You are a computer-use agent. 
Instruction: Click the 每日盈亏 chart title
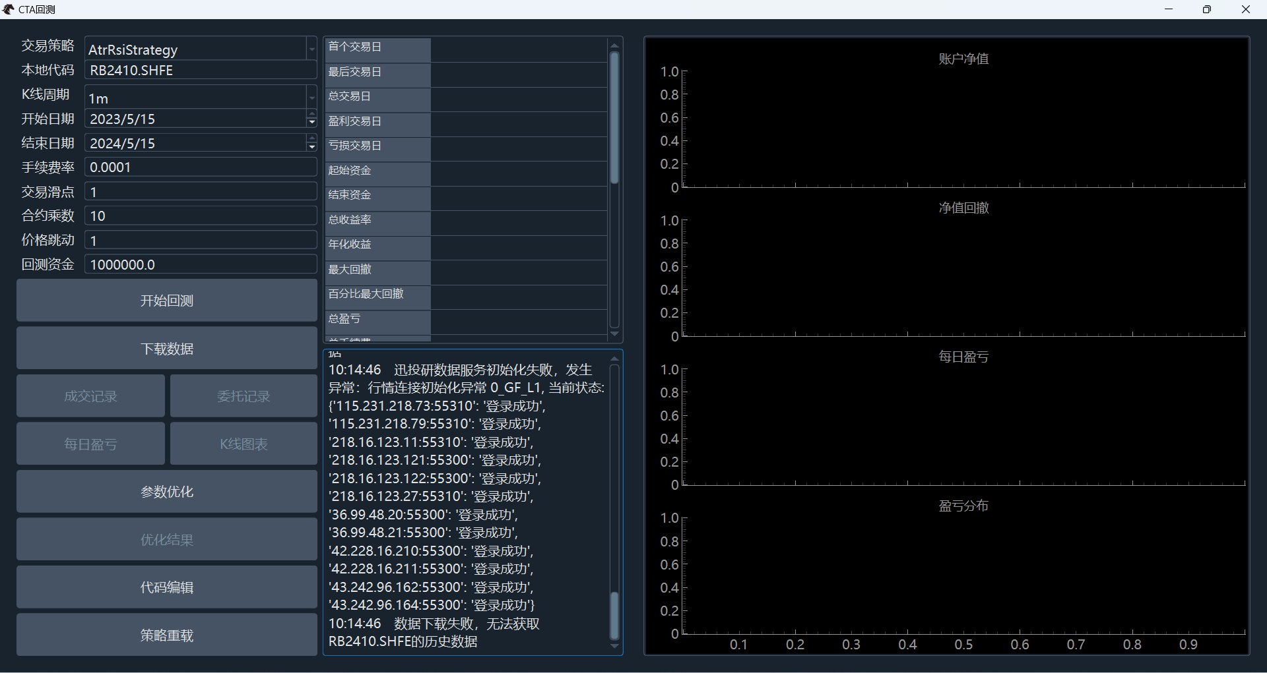tap(963, 357)
